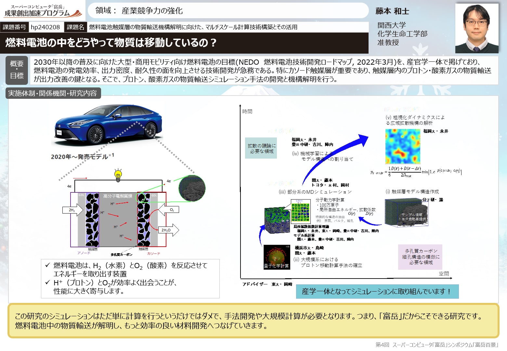This screenshot has height=351, width=507.
Task: Click the project number hp240208
Action: [x=45, y=27]
